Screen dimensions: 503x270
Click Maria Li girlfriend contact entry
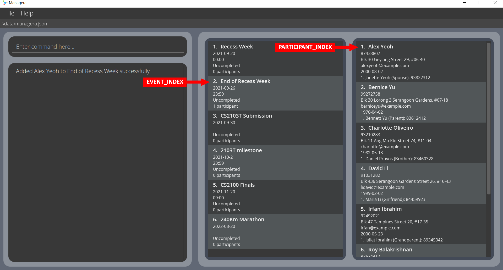(x=393, y=199)
